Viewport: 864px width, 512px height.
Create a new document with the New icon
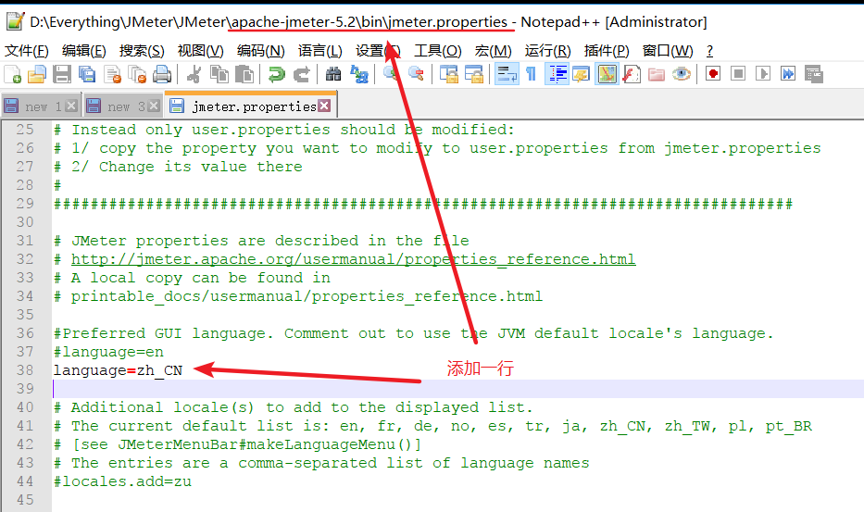[x=12, y=74]
